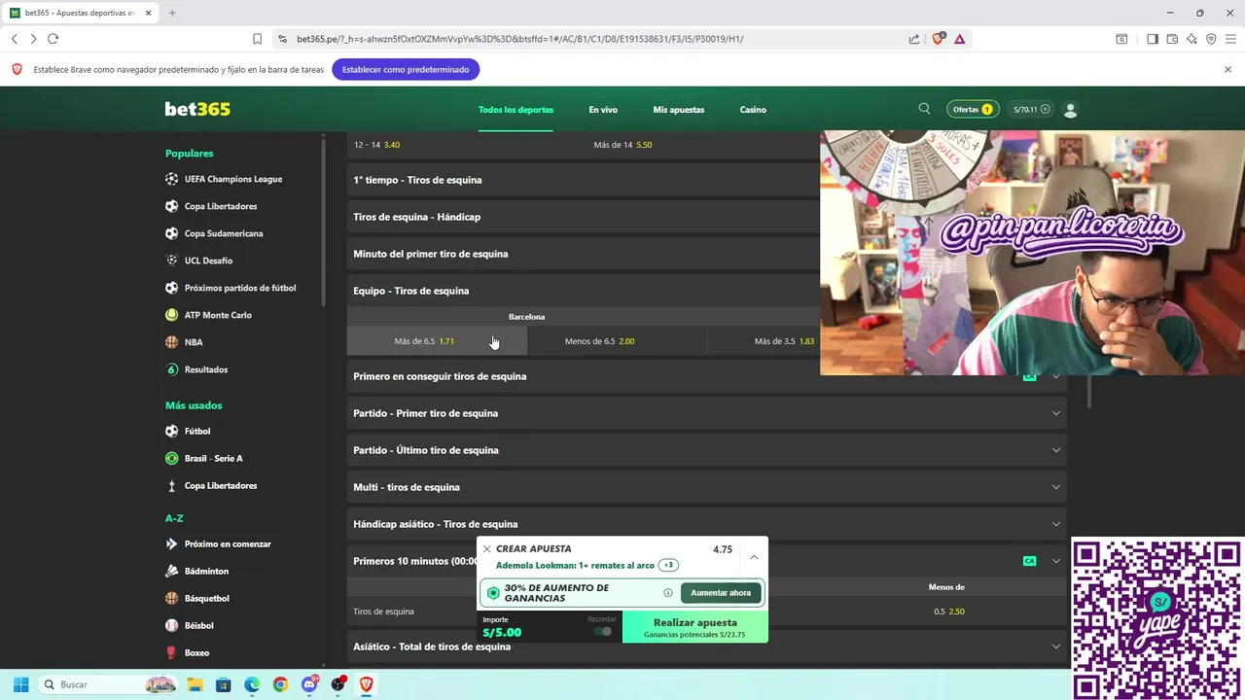
Task: Open OBS Studio from the taskbar
Action: (x=338, y=684)
